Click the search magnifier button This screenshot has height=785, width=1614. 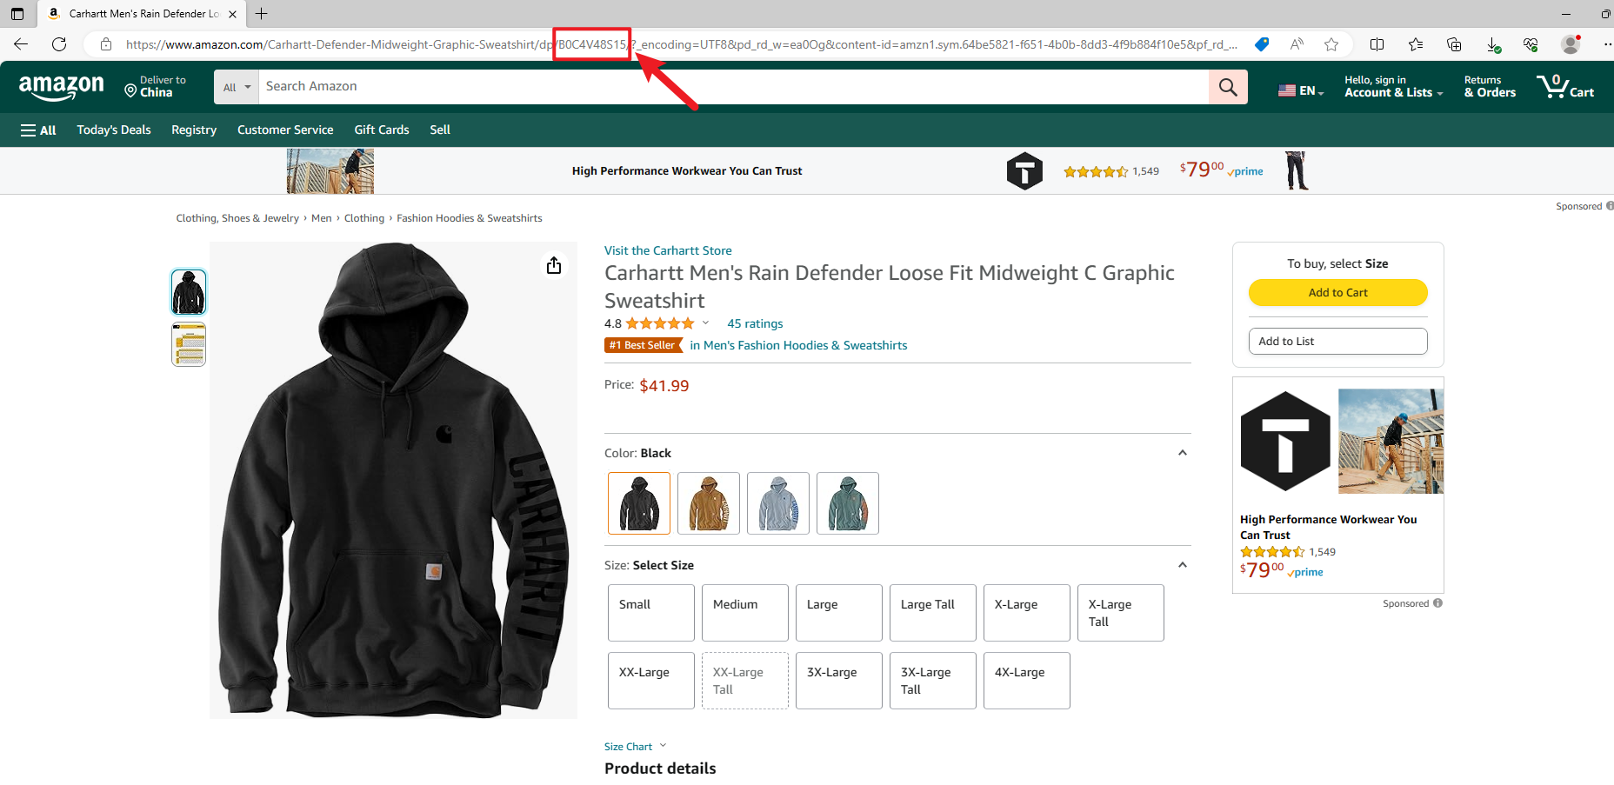click(1227, 87)
